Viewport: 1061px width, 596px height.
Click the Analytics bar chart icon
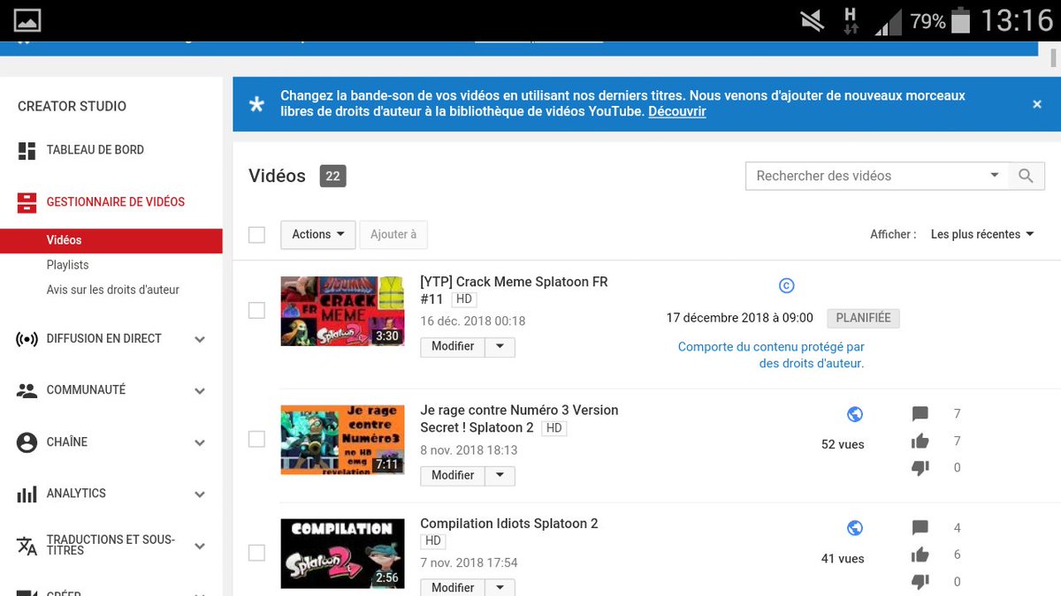click(27, 494)
